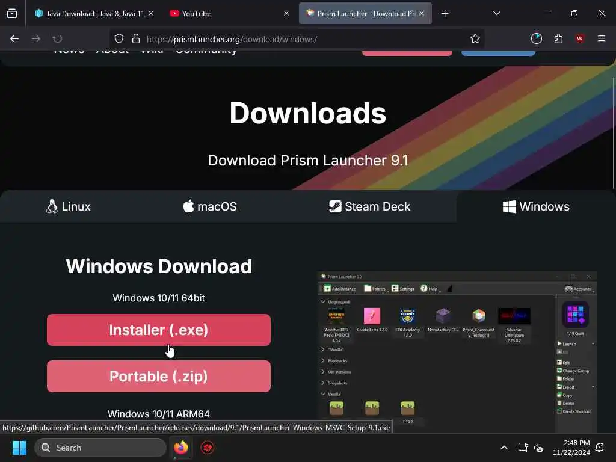Open the circular progress icon in toolbar

(536, 38)
